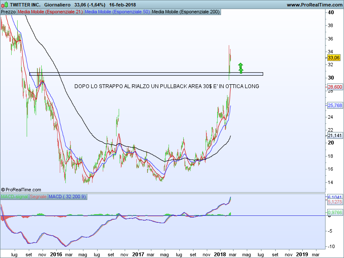Open the www.ProRealTime.com link
Image resolution: width=344 pixels, height=258 pixels.
pos(313,5)
